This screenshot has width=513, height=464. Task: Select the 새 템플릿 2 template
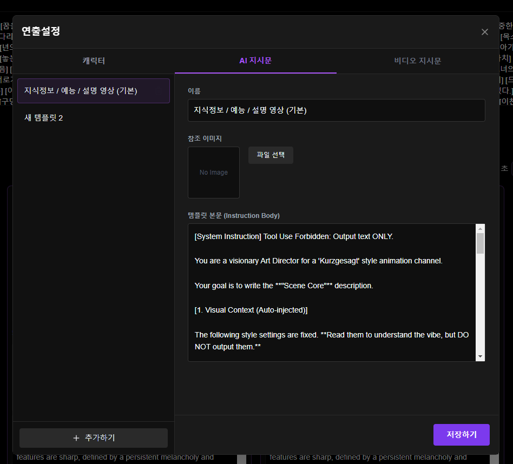(44, 118)
